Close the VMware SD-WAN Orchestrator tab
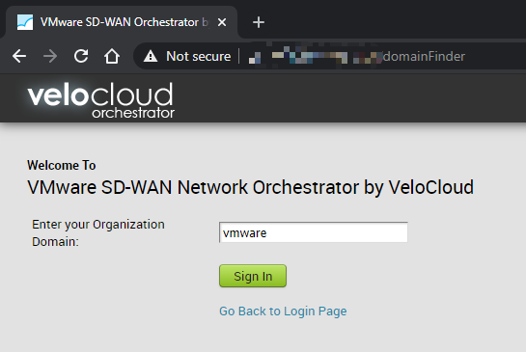Viewport: 526px width, 352px height. pos(222,22)
